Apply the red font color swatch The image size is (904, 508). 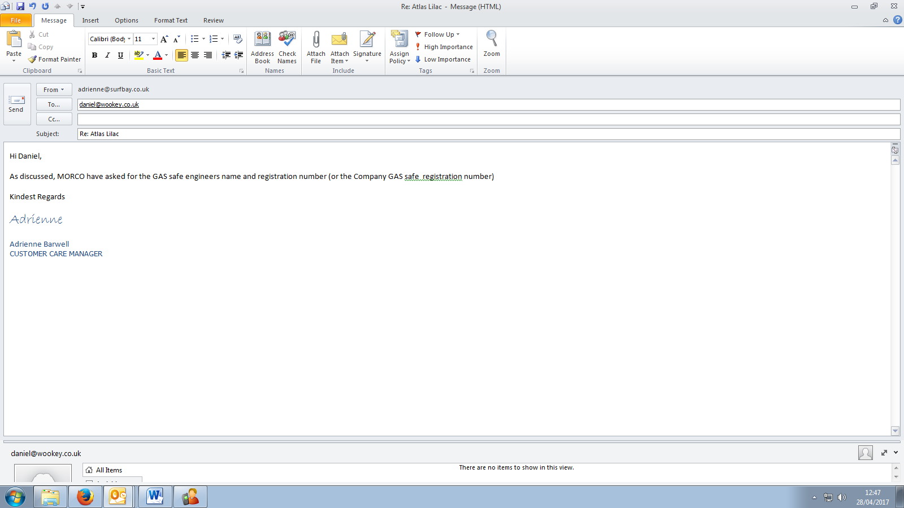point(158,55)
